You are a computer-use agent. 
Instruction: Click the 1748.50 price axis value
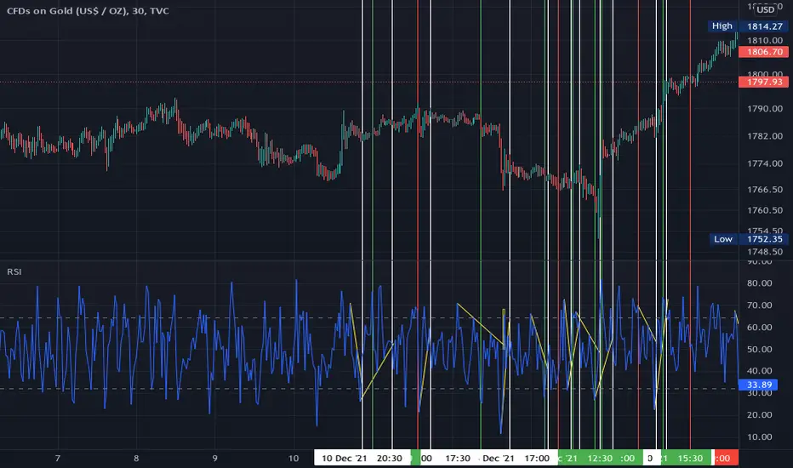click(x=765, y=252)
